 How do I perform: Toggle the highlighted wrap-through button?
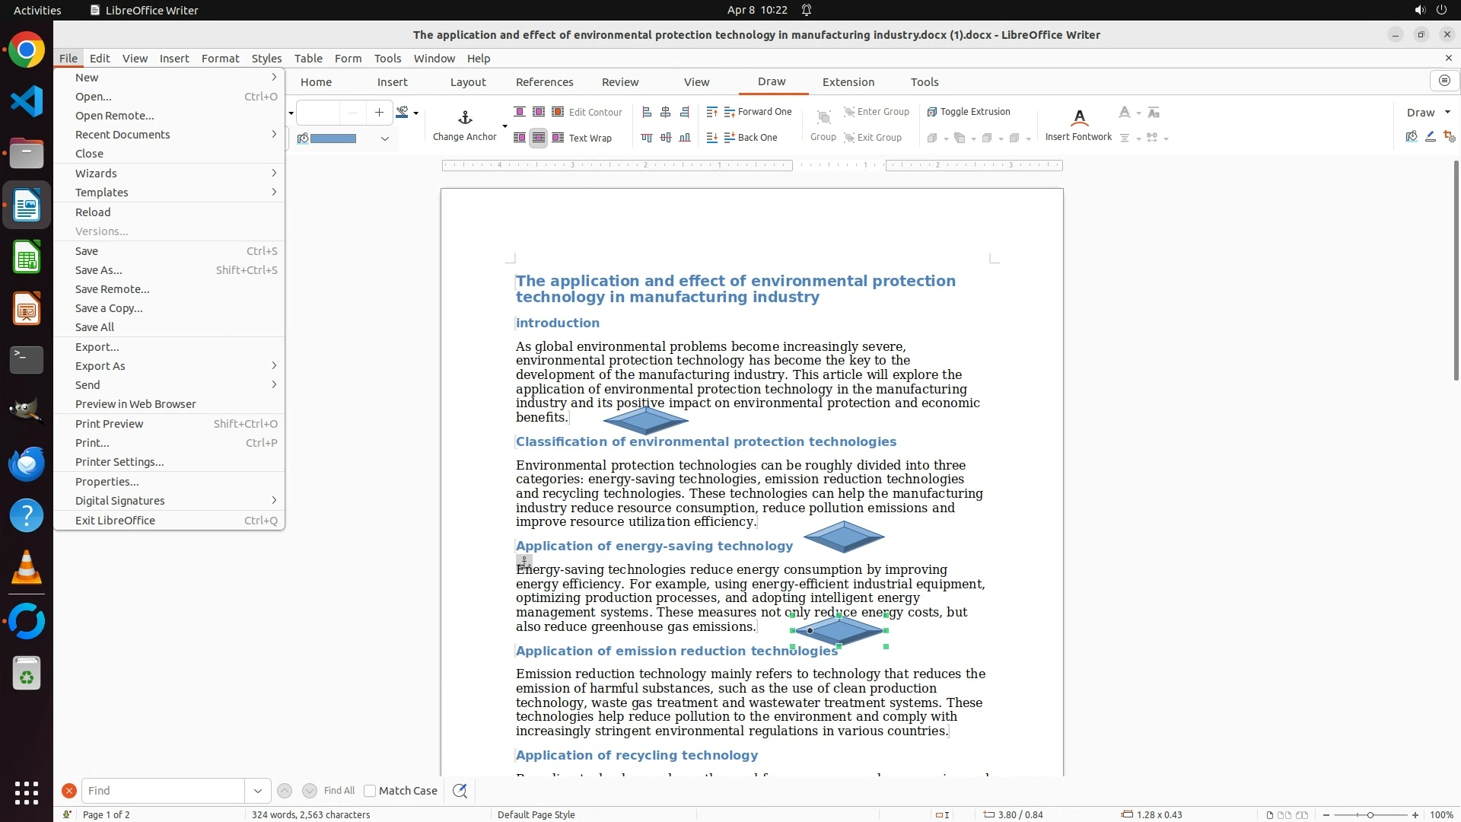point(538,138)
